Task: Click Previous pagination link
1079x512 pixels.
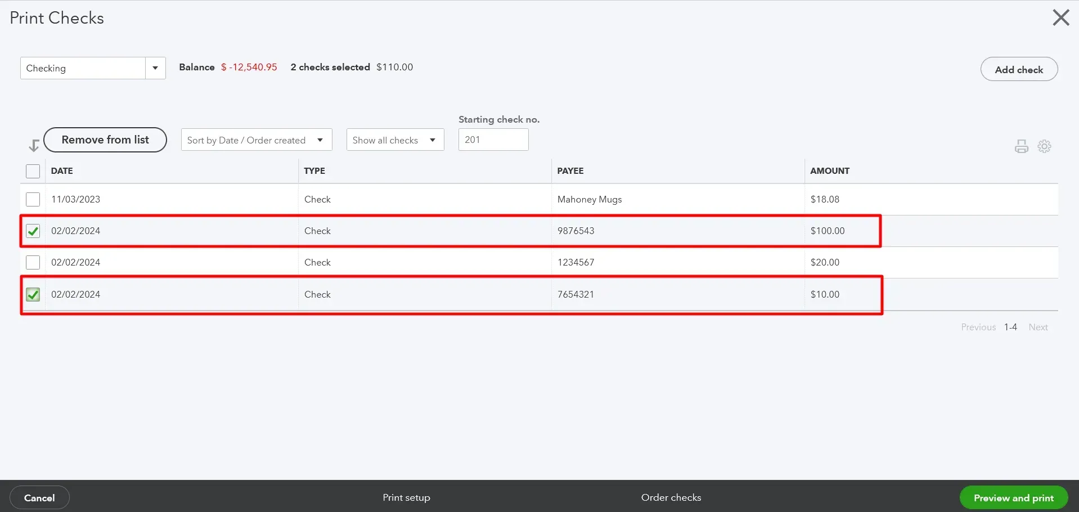Action: point(978,327)
